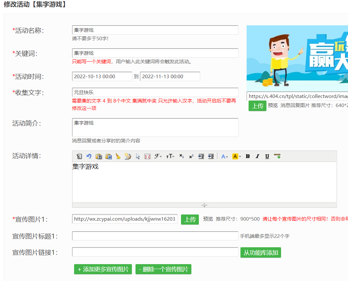The image size is (348, 281).
Task: Click the start time field 2022-10-13
Action: (102, 77)
